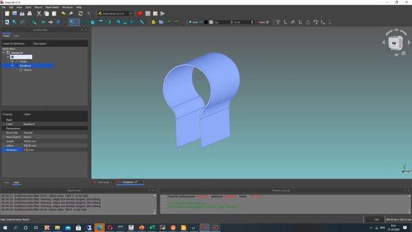Click the red macro record button
The height and width of the screenshot is (232, 412).
pos(140,14)
